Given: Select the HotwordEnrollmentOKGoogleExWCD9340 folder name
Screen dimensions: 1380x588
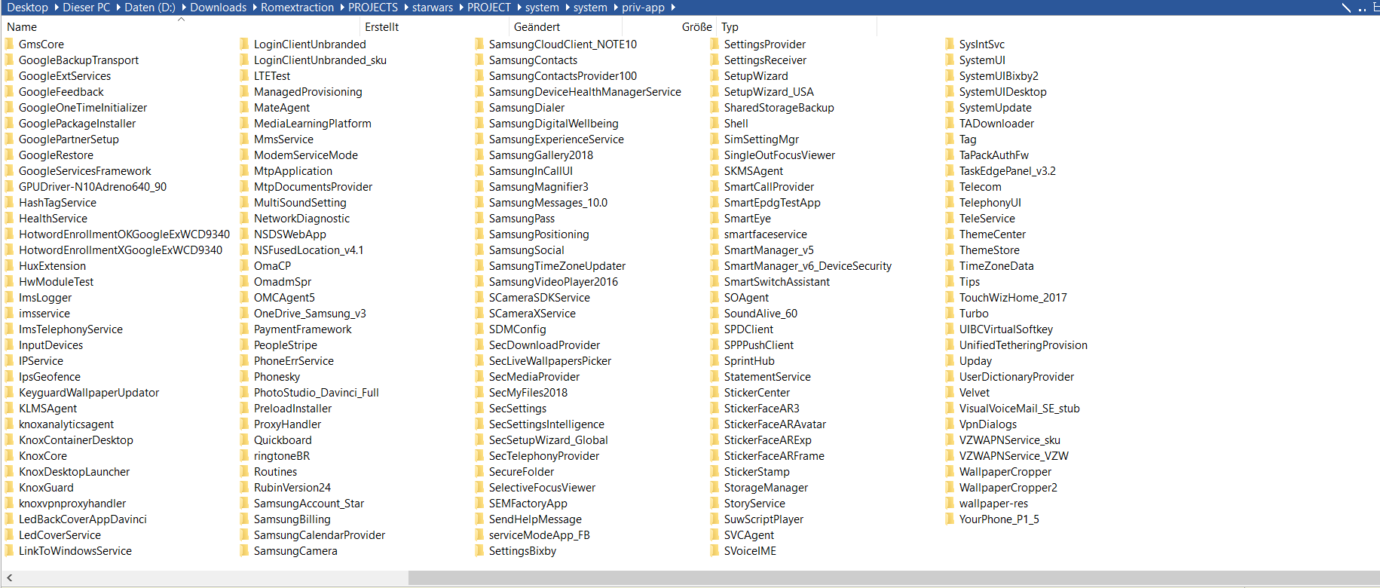Looking at the screenshot, I should pyautogui.click(x=124, y=234).
